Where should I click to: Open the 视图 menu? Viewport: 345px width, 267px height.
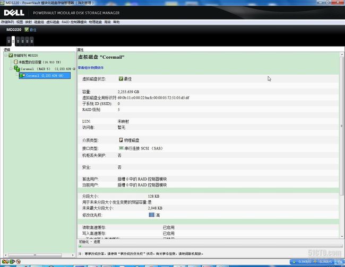(20, 22)
